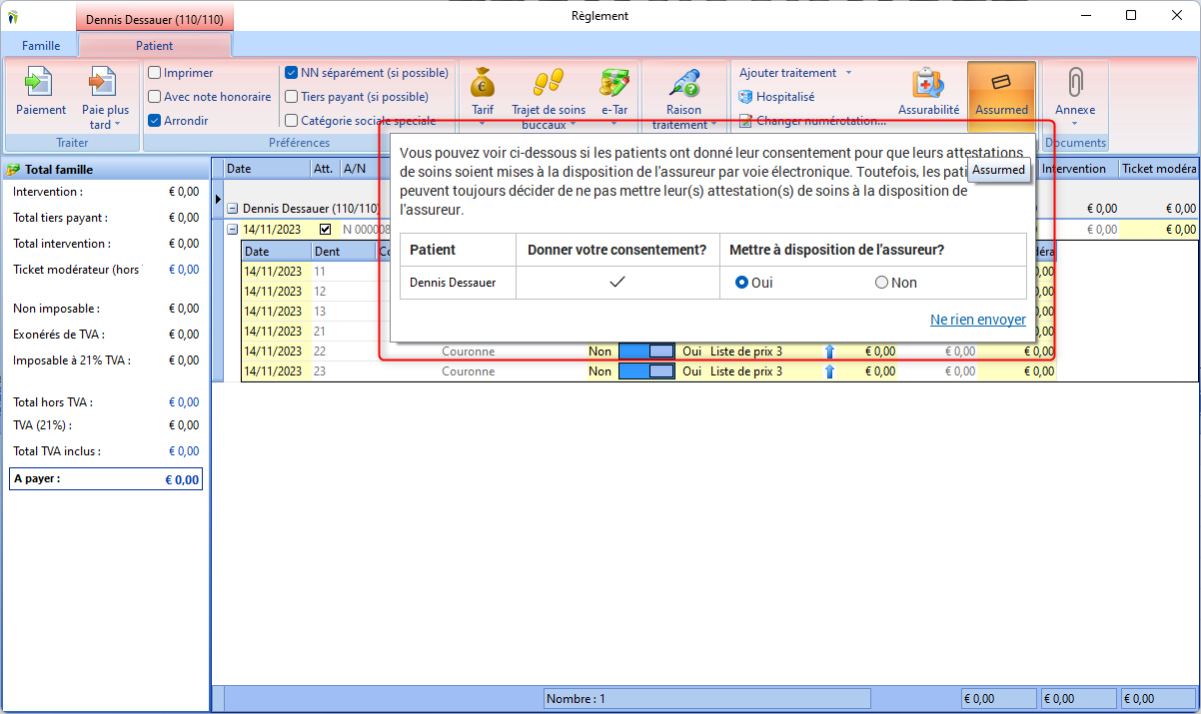Image resolution: width=1201 pixels, height=714 pixels.
Task: Click the Hospitalisé button
Action: click(776, 97)
